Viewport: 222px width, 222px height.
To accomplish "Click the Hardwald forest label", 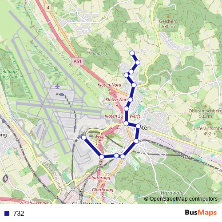I will click(172, 193).
